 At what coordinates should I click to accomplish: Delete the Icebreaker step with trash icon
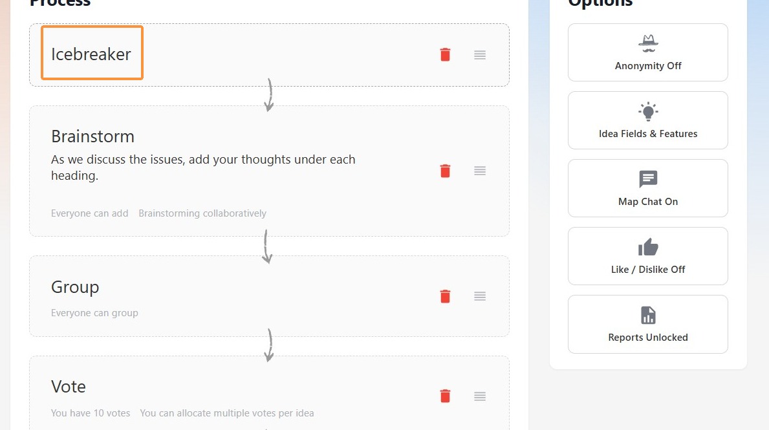446,54
